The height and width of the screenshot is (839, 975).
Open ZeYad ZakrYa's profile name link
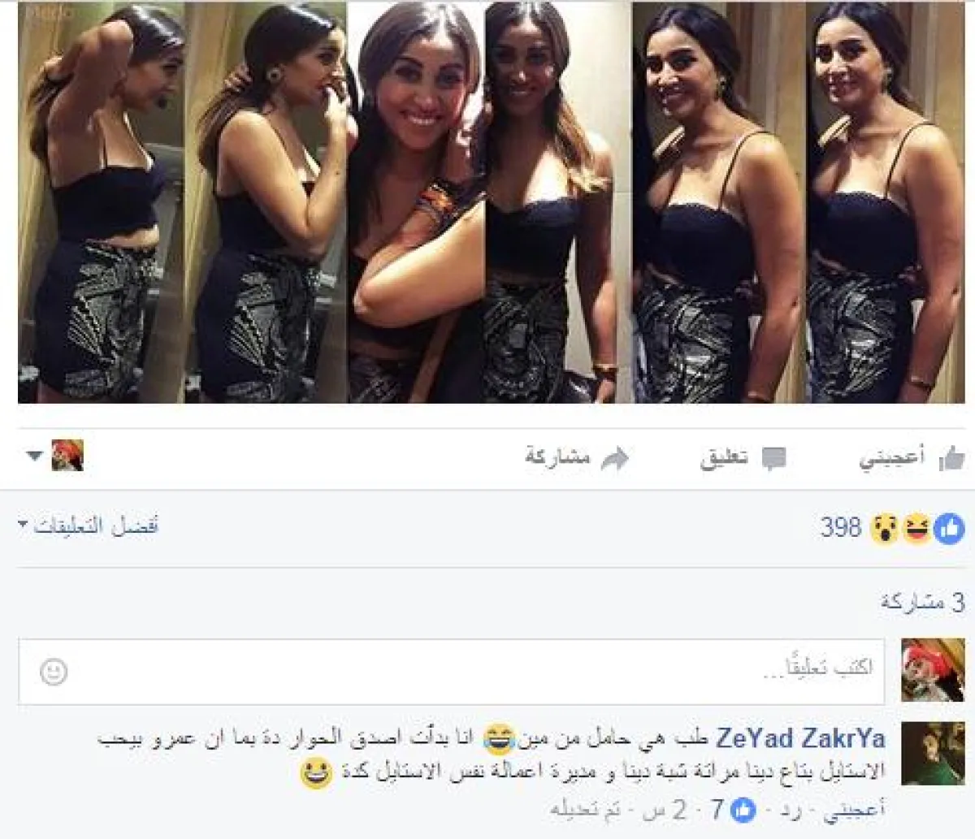[800, 738]
